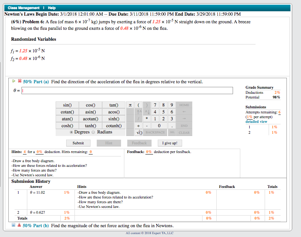Click the Submit button
This screenshot has height=237, width=301.
[78, 143]
